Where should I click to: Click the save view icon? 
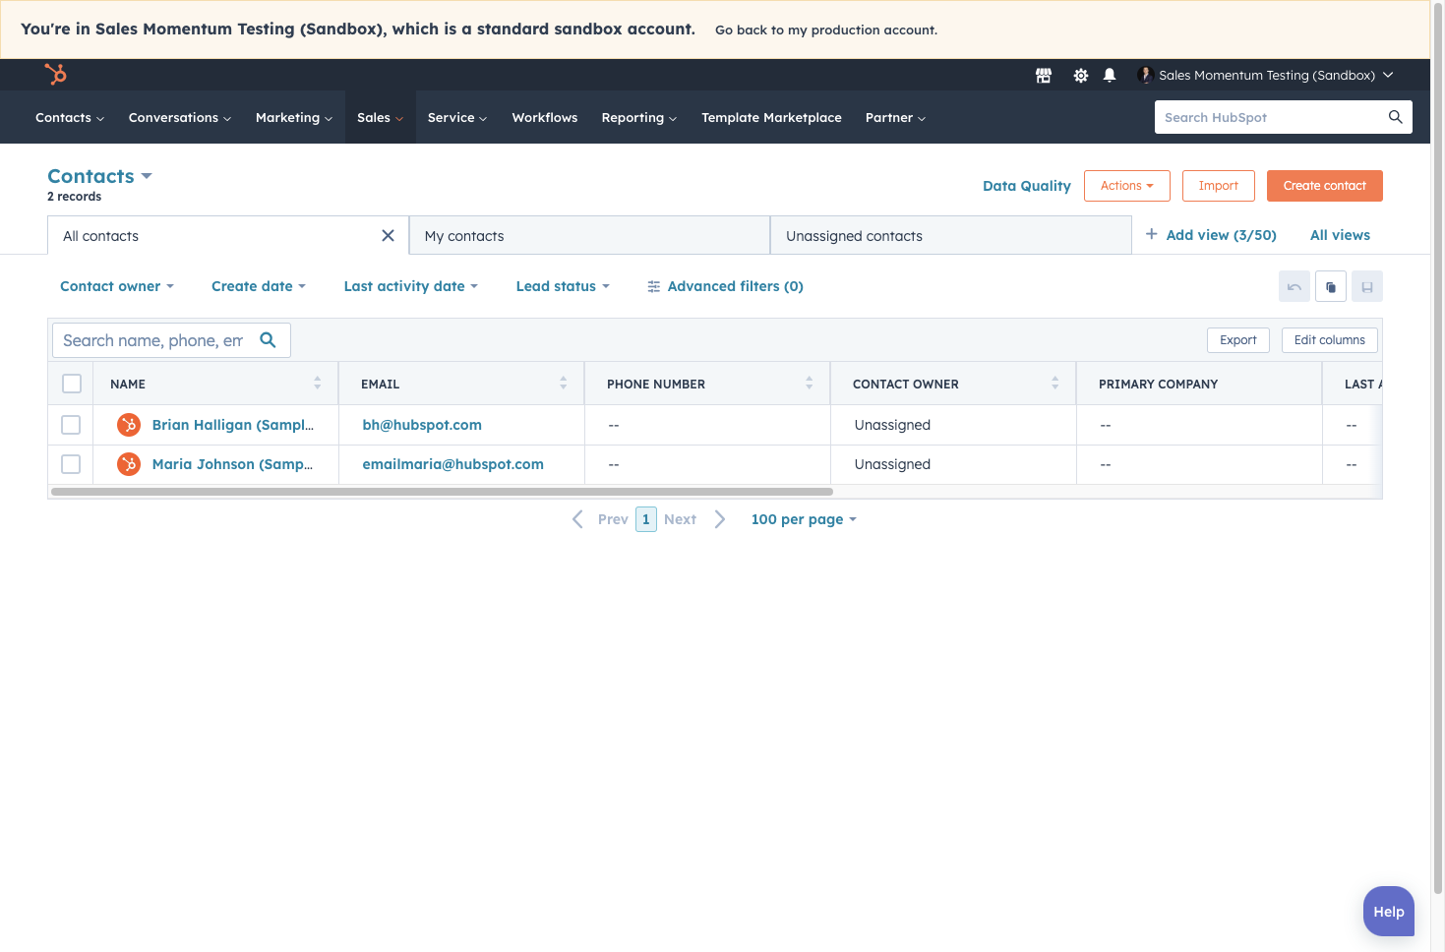(1367, 286)
